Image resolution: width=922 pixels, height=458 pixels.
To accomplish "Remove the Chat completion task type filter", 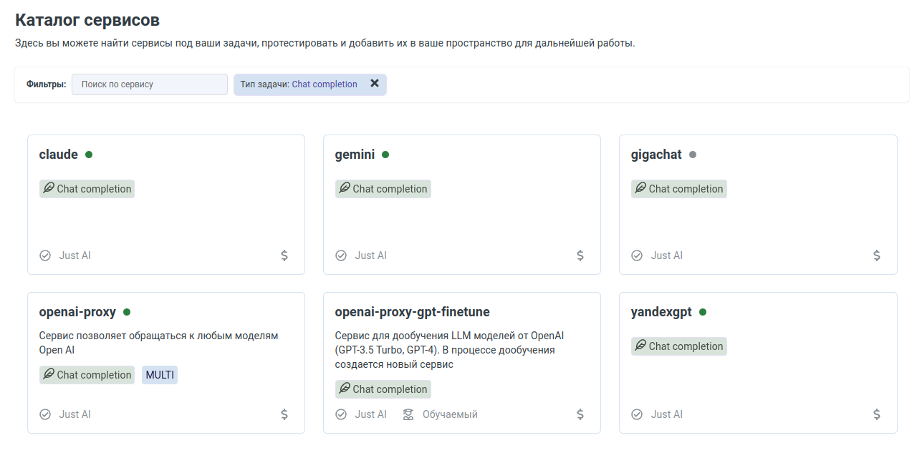I will coord(374,84).
